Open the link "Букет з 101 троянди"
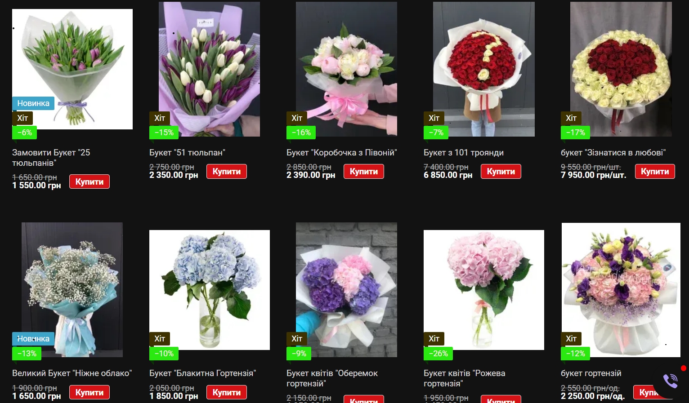This screenshot has width=689, height=403. tap(464, 153)
